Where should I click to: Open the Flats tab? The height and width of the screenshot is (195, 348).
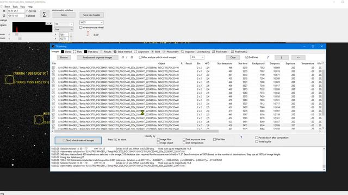(x=77, y=52)
